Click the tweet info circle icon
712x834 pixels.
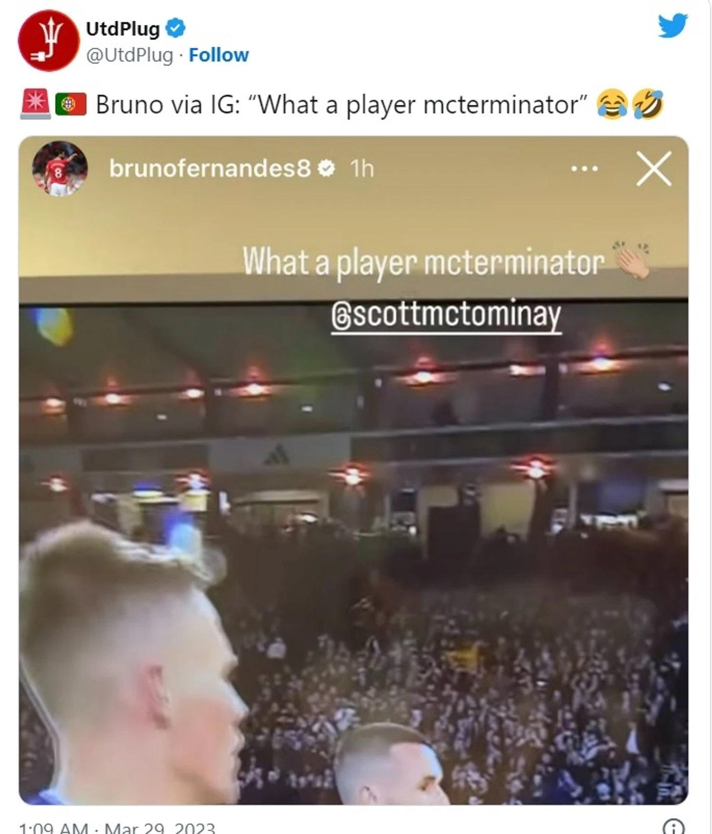(673, 827)
